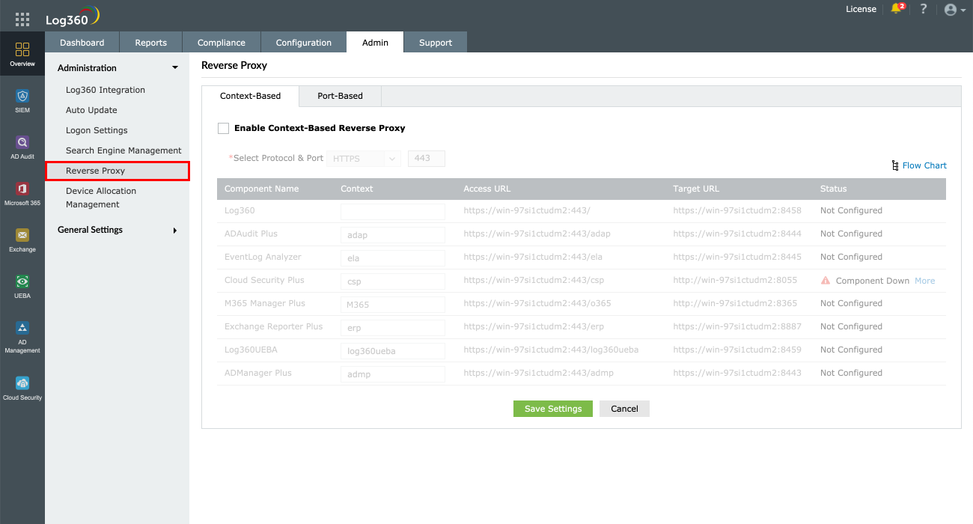Screen dimensions: 973x524
Task: Click the Save Settings button
Action: point(553,409)
